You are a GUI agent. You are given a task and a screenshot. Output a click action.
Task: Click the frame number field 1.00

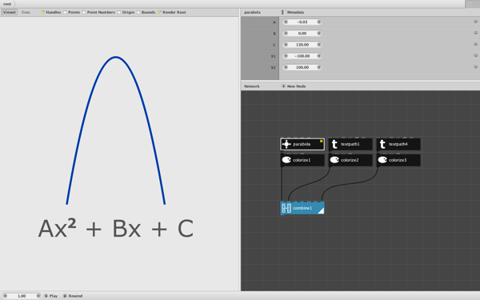pyautogui.click(x=22, y=296)
